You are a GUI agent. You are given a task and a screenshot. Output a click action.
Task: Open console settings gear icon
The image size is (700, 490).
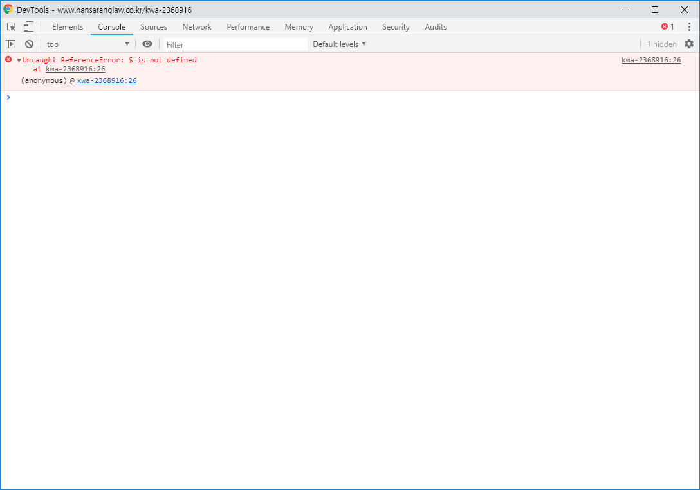pos(689,44)
